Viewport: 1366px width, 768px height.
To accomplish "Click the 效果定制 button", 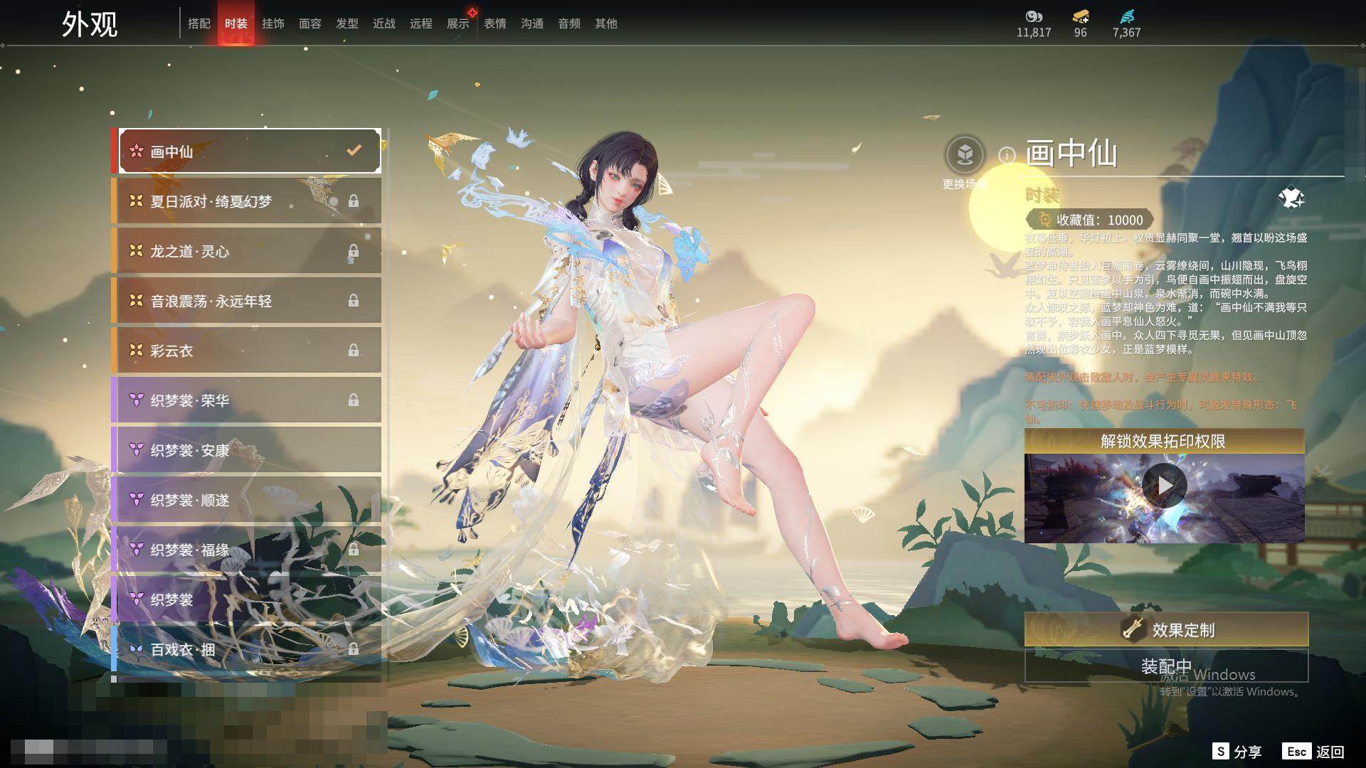I will (x=1166, y=629).
